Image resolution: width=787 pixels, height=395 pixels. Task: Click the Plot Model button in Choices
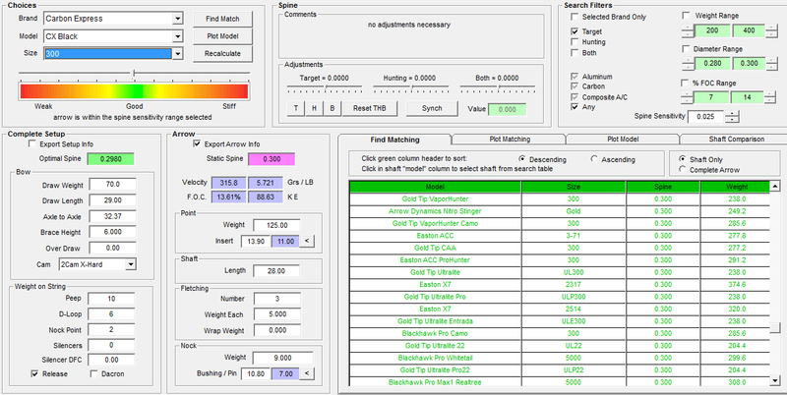pos(222,36)
